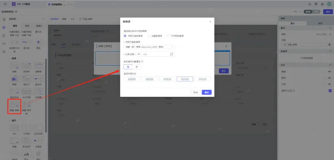334x160 pixels.
Task: Switch to the 样式 tab in the right panel
Action: pos(320,23)
